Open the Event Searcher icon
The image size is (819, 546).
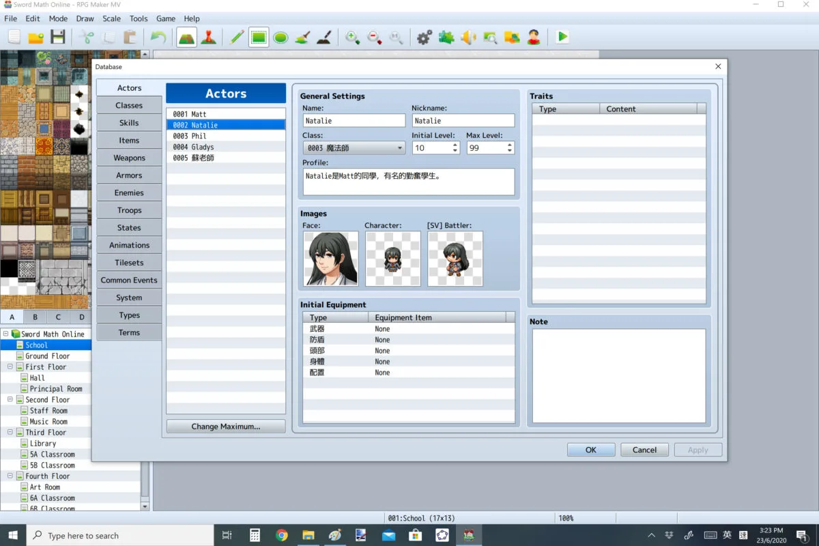[x=490, y=37]
